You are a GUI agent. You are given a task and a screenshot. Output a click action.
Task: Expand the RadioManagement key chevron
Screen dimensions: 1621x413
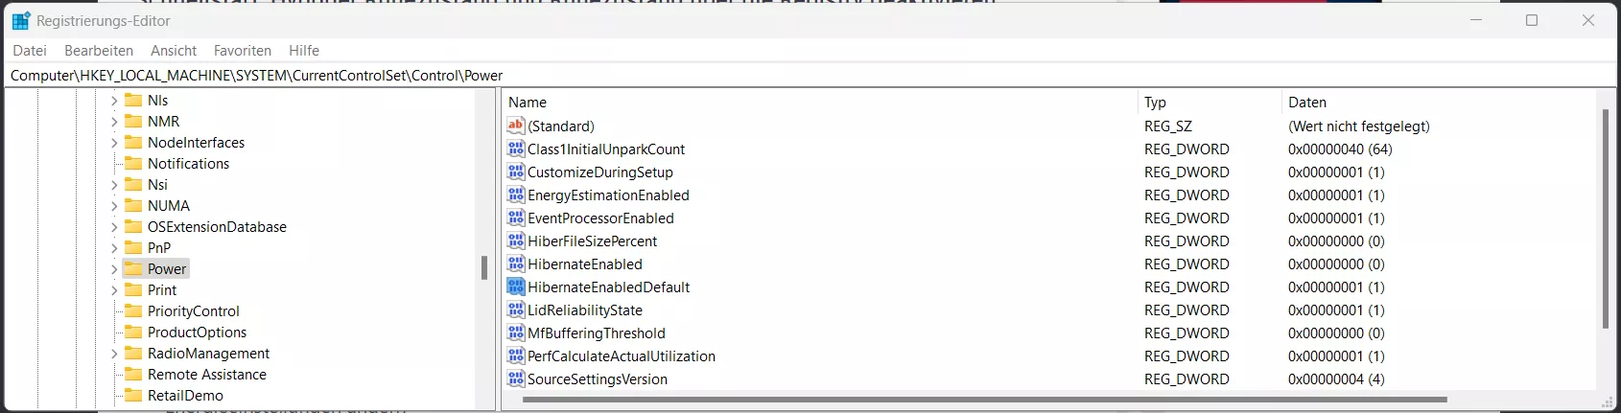[x=114, y=353]
